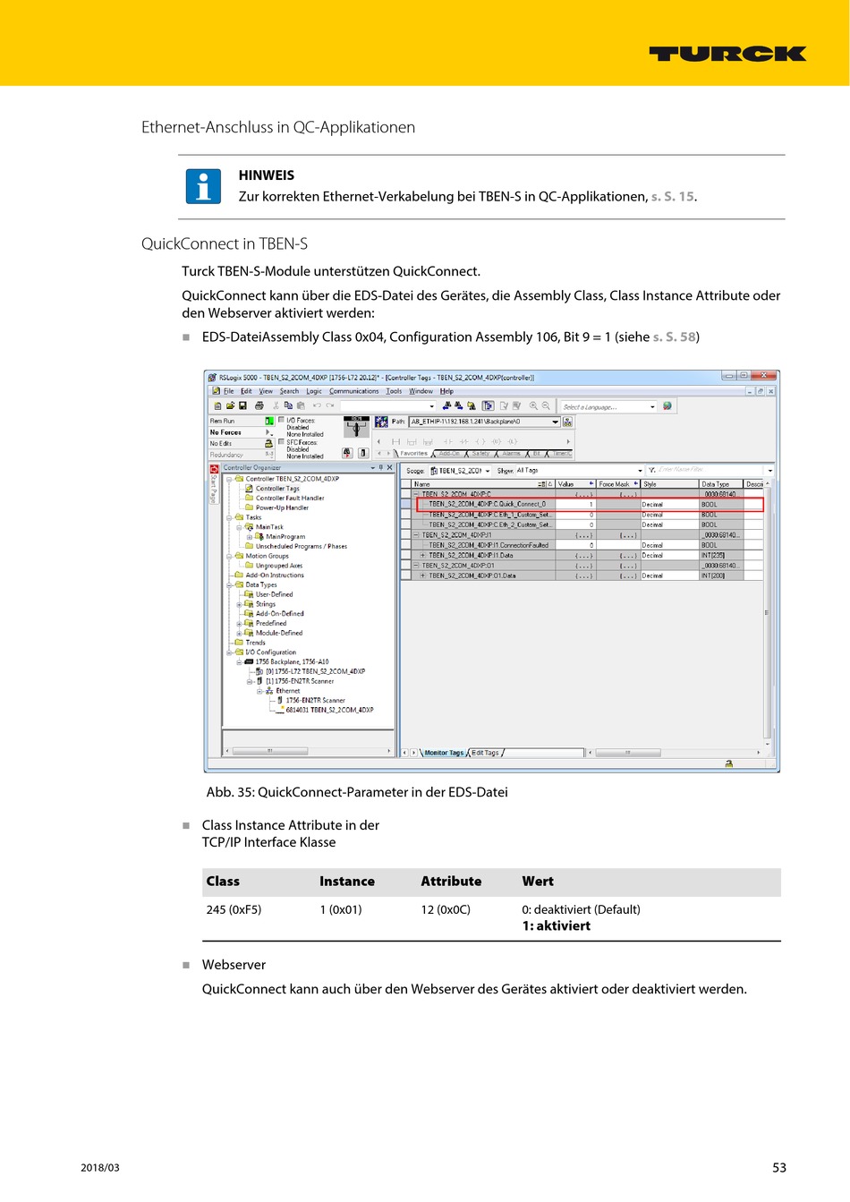Open the Search menu
850x1202 pixels.
coord(289,391)
